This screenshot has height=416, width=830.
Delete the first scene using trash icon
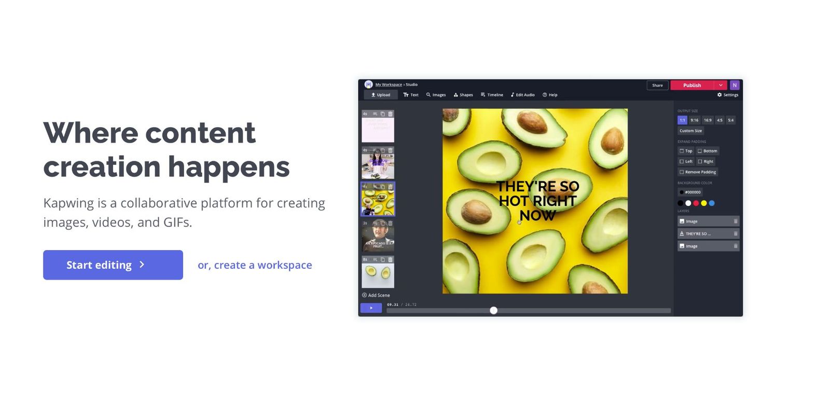(391, 114)
